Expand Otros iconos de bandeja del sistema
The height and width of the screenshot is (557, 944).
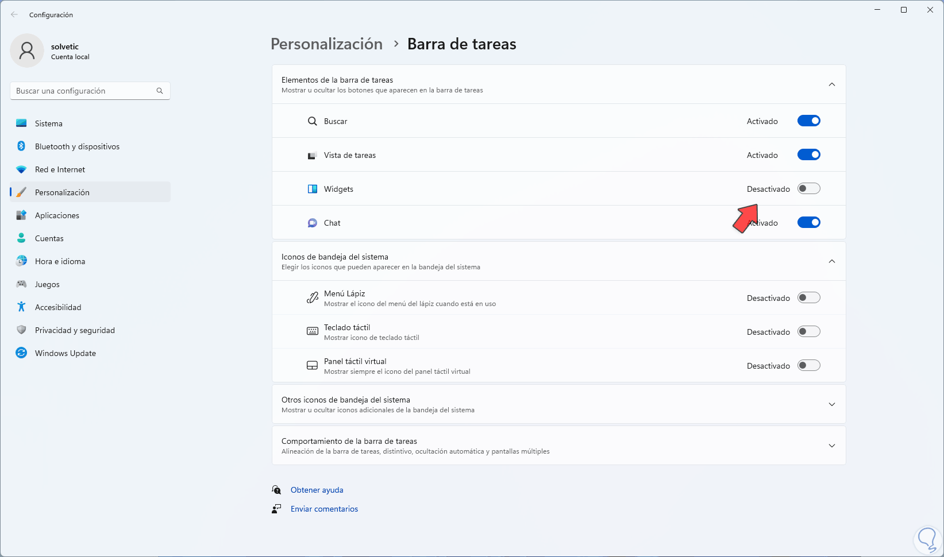831,404
